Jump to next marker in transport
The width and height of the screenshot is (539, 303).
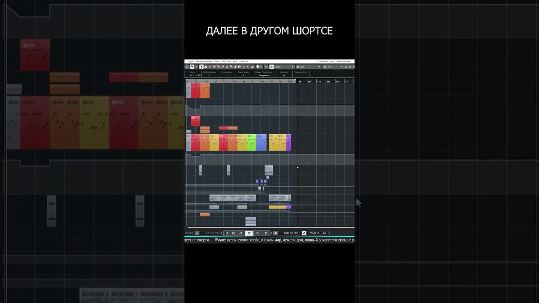point(233,233)
